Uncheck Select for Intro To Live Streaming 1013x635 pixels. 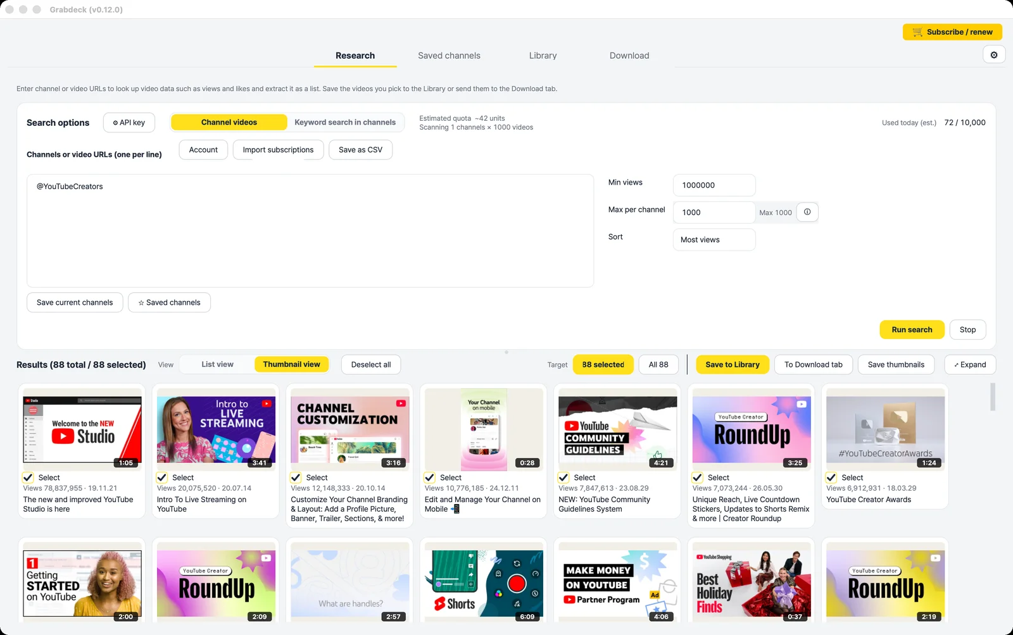pyautogui.click(x=162, y=478)
